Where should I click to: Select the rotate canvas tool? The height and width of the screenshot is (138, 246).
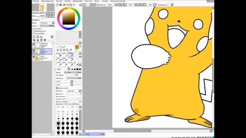(x=64, y=50)
